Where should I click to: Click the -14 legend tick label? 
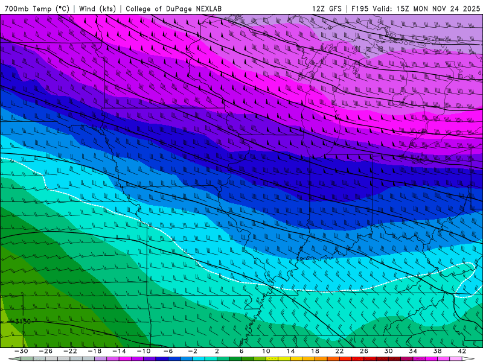tap(119, 351)
